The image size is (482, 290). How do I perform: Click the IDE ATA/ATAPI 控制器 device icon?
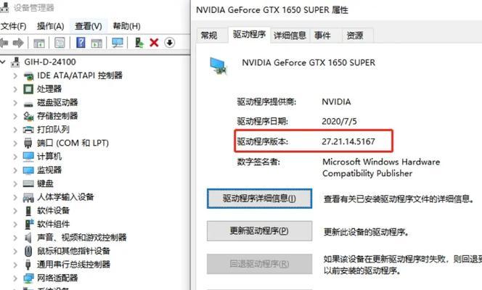(x=28, y=75)
